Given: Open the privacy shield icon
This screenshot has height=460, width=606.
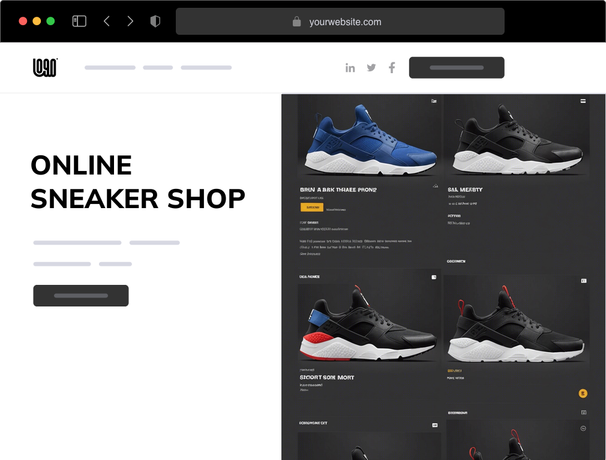Looking at the screenshot, I should (x=155, y=21).
